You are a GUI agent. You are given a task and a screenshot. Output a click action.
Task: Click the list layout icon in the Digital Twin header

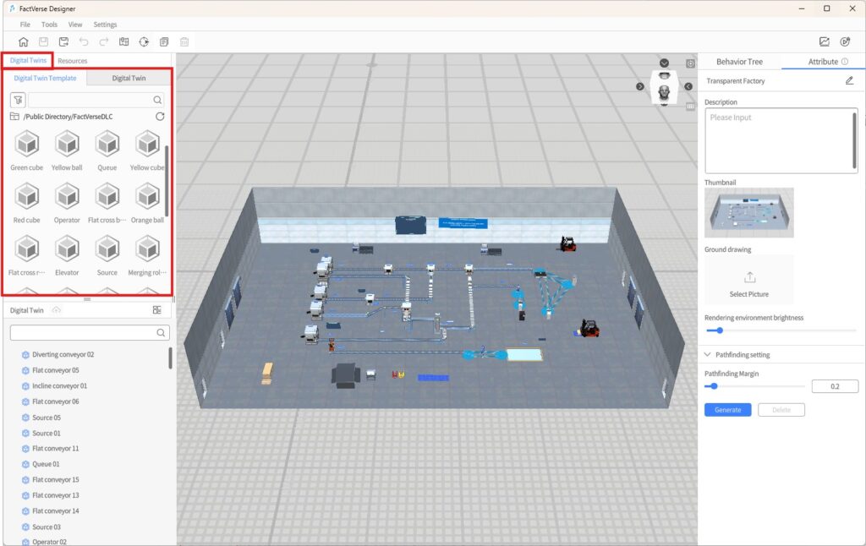click(157, 310)
